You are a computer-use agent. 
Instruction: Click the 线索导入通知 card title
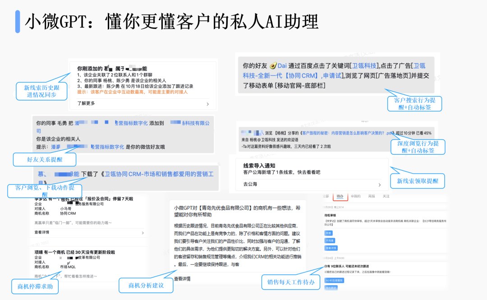tap(259, 166)
